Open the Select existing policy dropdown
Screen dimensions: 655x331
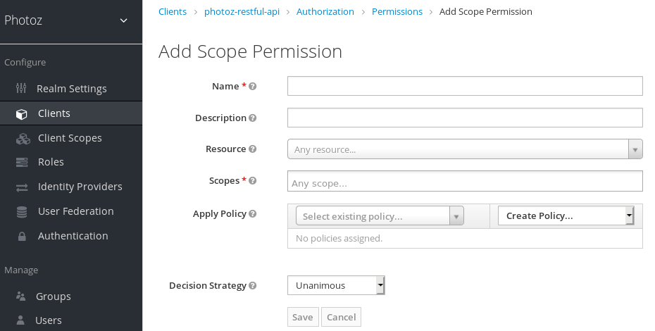[x=380, y=216]
